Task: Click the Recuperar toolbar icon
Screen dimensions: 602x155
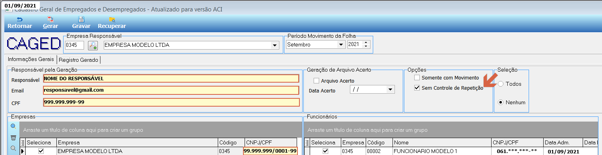Action: [112, 19]
